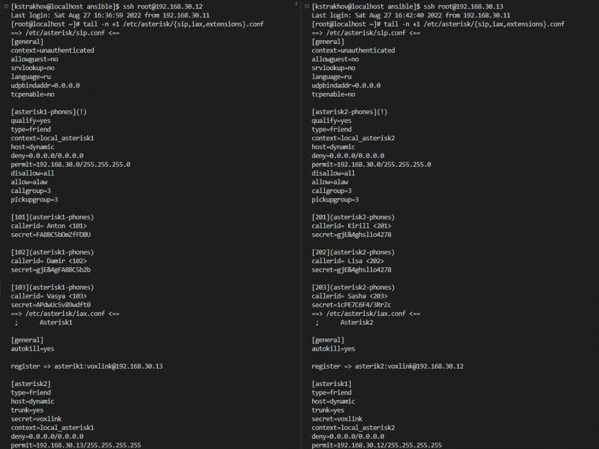The image size is (599, 449).
Task: Click the Damir <102> callerid line
Action: (45, 261)
